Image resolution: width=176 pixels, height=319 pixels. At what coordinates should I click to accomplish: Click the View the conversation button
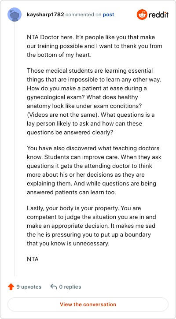tap(88, 304)
